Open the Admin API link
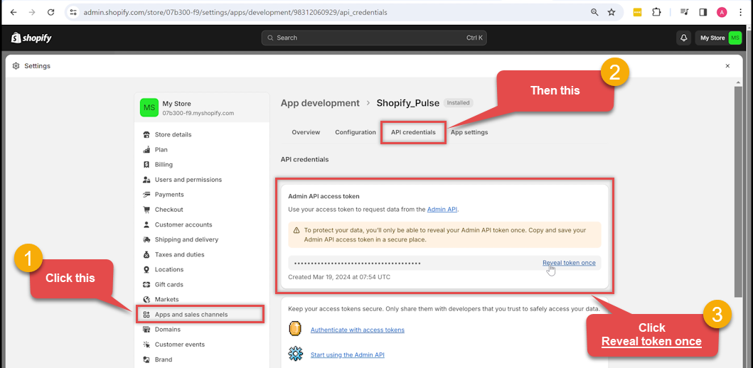The image size is (753, 368). (442, 210)
